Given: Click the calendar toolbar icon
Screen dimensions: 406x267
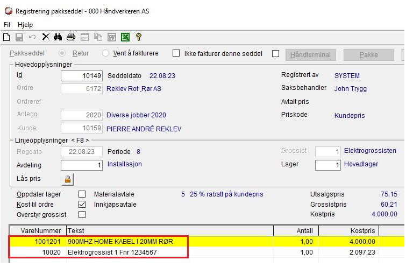Looking at the screenshot, I should (x=84, y=37).
